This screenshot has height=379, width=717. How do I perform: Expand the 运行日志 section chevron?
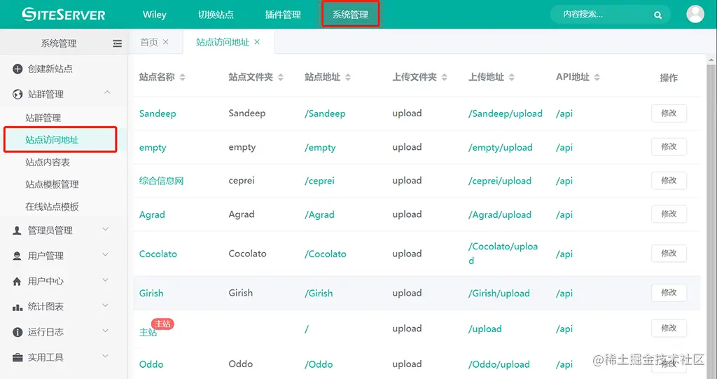tap(106, 331)
